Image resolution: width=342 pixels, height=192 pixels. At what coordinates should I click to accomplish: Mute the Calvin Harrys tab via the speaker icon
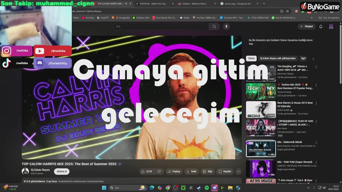(x=126, y=4)
